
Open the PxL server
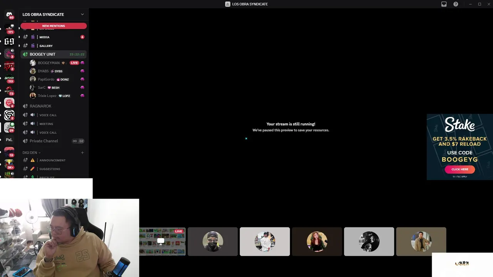point(9,140)
